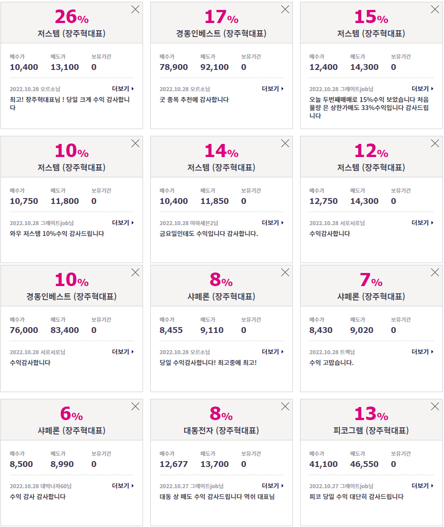
Task: Expand 더보기 on the 12% 저스템 card
Action: [x=423, y=223]
